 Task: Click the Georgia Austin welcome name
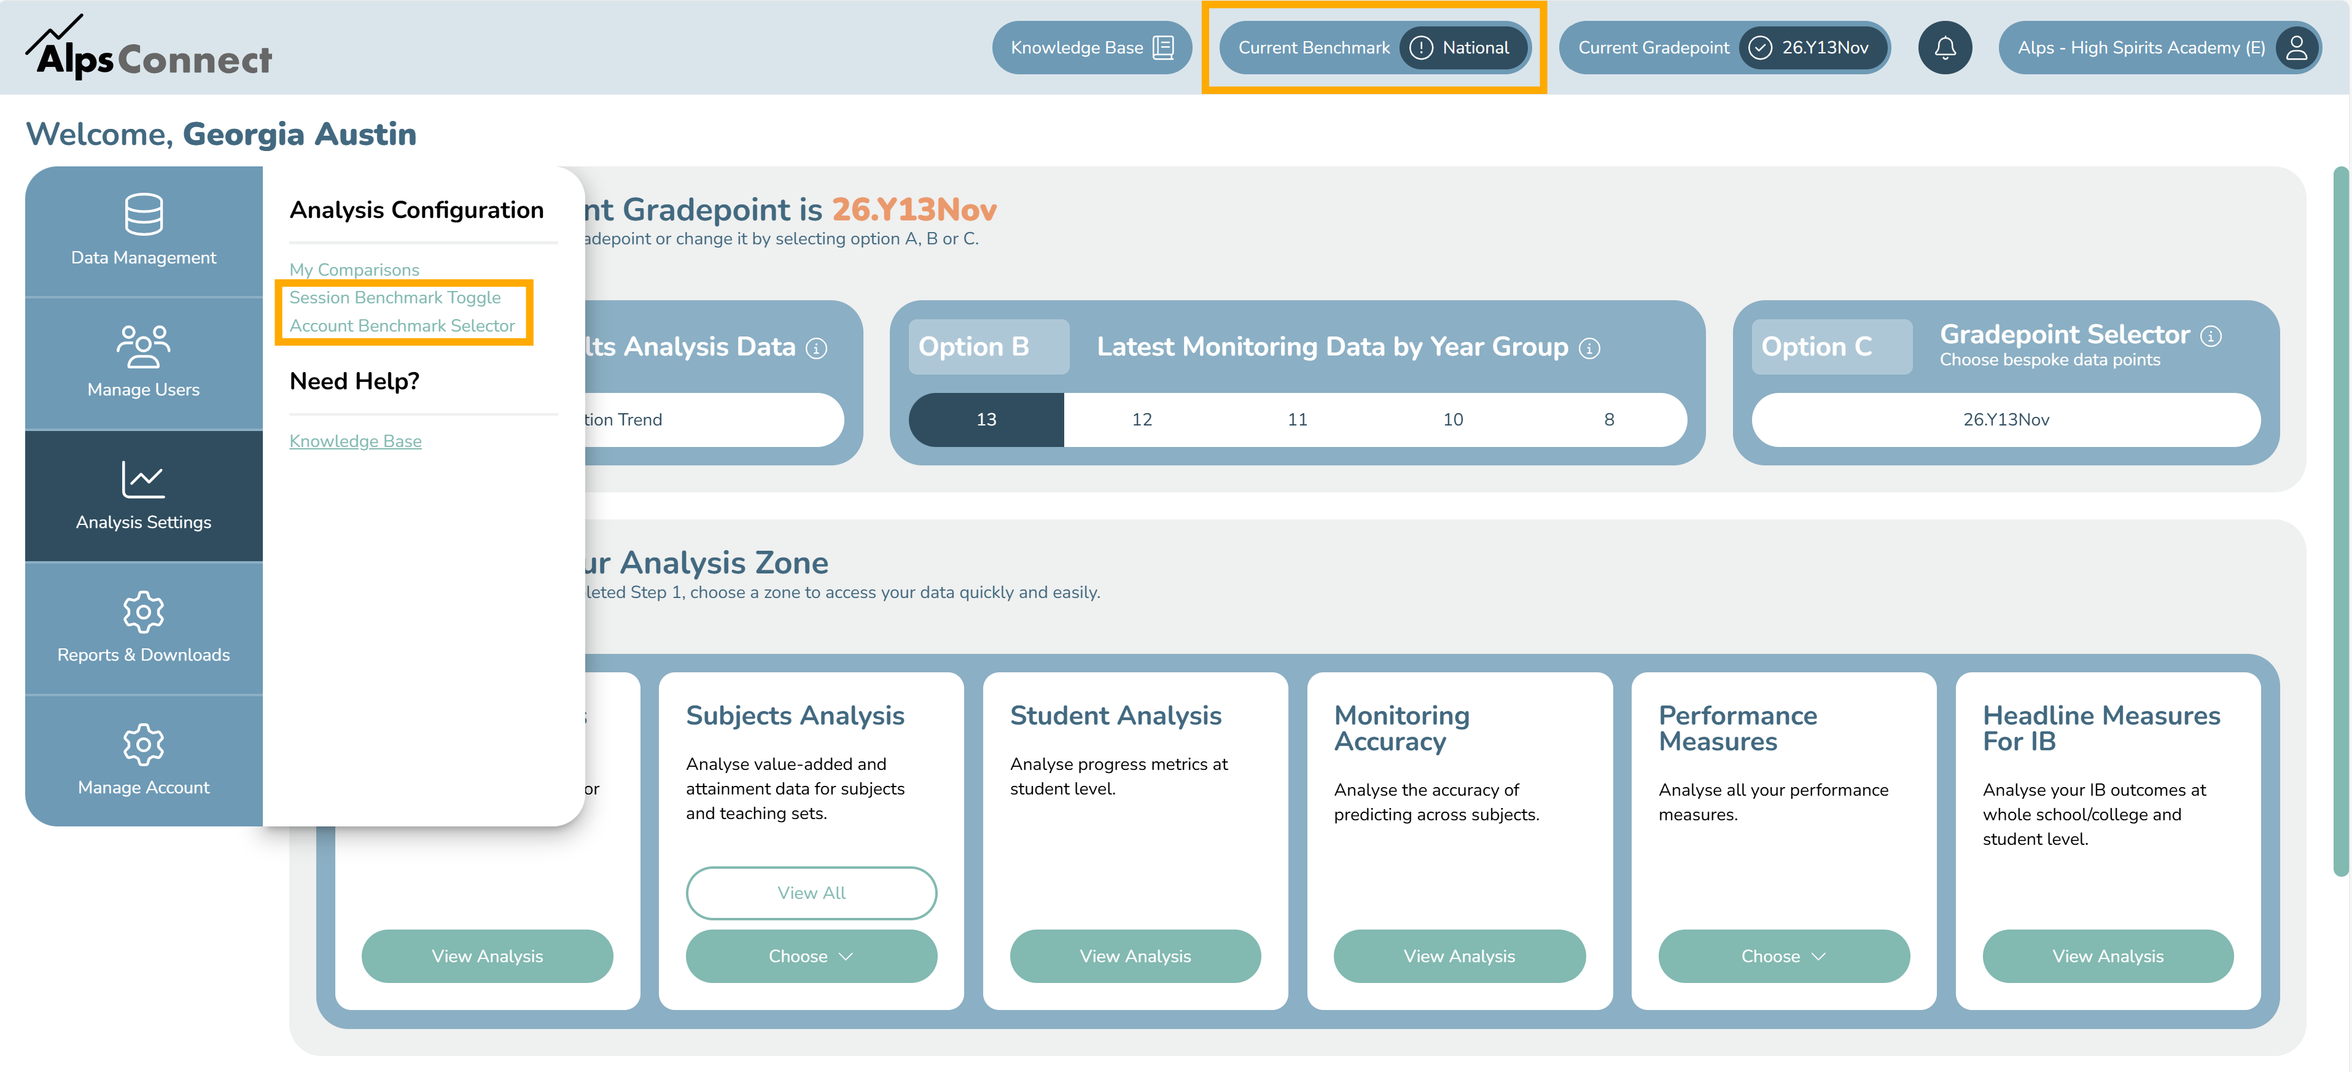pos(300,134)
